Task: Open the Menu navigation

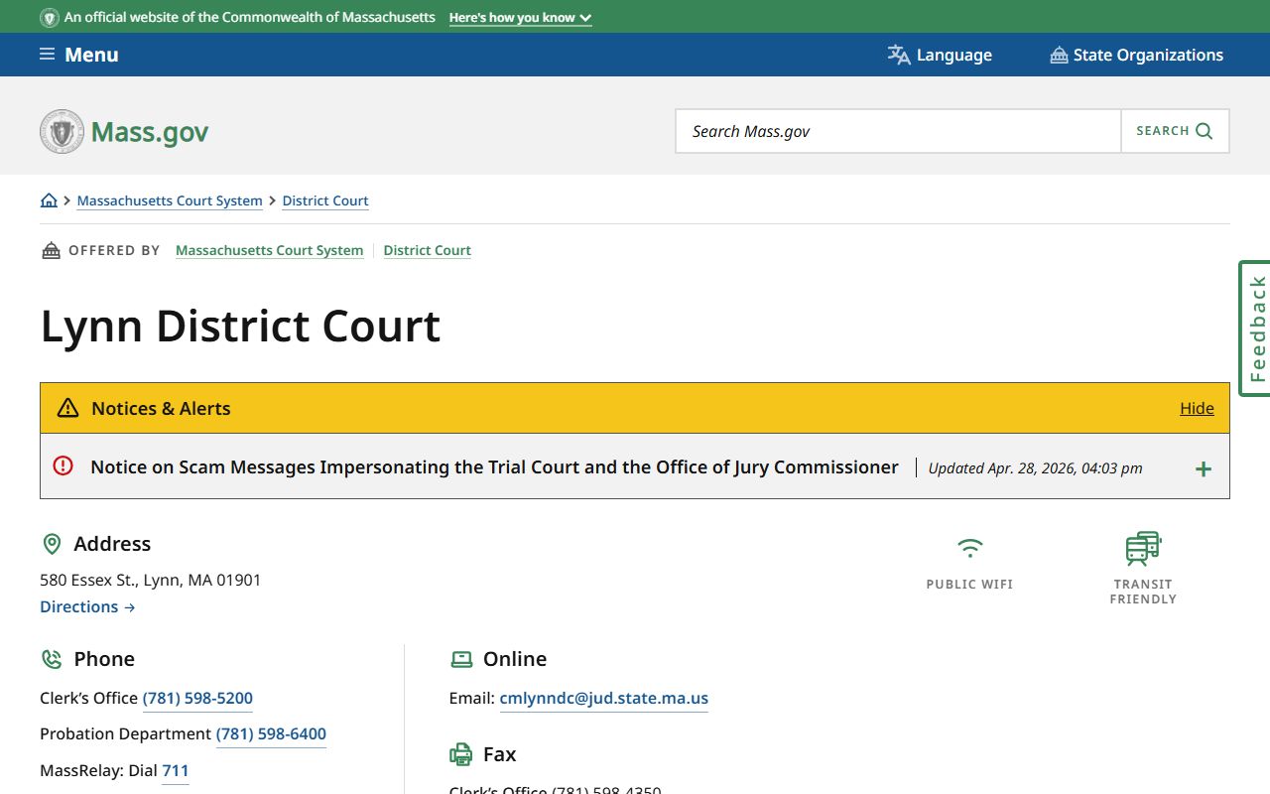Action: (78, 55)
